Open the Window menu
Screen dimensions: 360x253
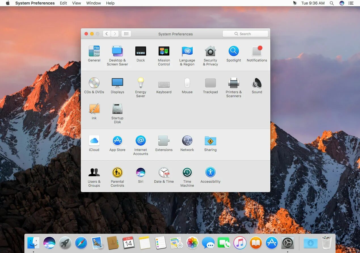click(x=94, y=3)
